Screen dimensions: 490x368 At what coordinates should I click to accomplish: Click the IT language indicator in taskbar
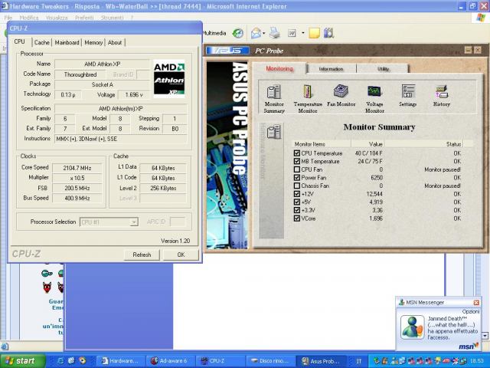tap(359, 361)
